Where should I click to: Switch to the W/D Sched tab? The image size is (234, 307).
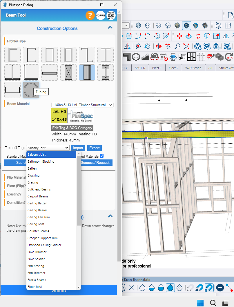pos(193,68)
